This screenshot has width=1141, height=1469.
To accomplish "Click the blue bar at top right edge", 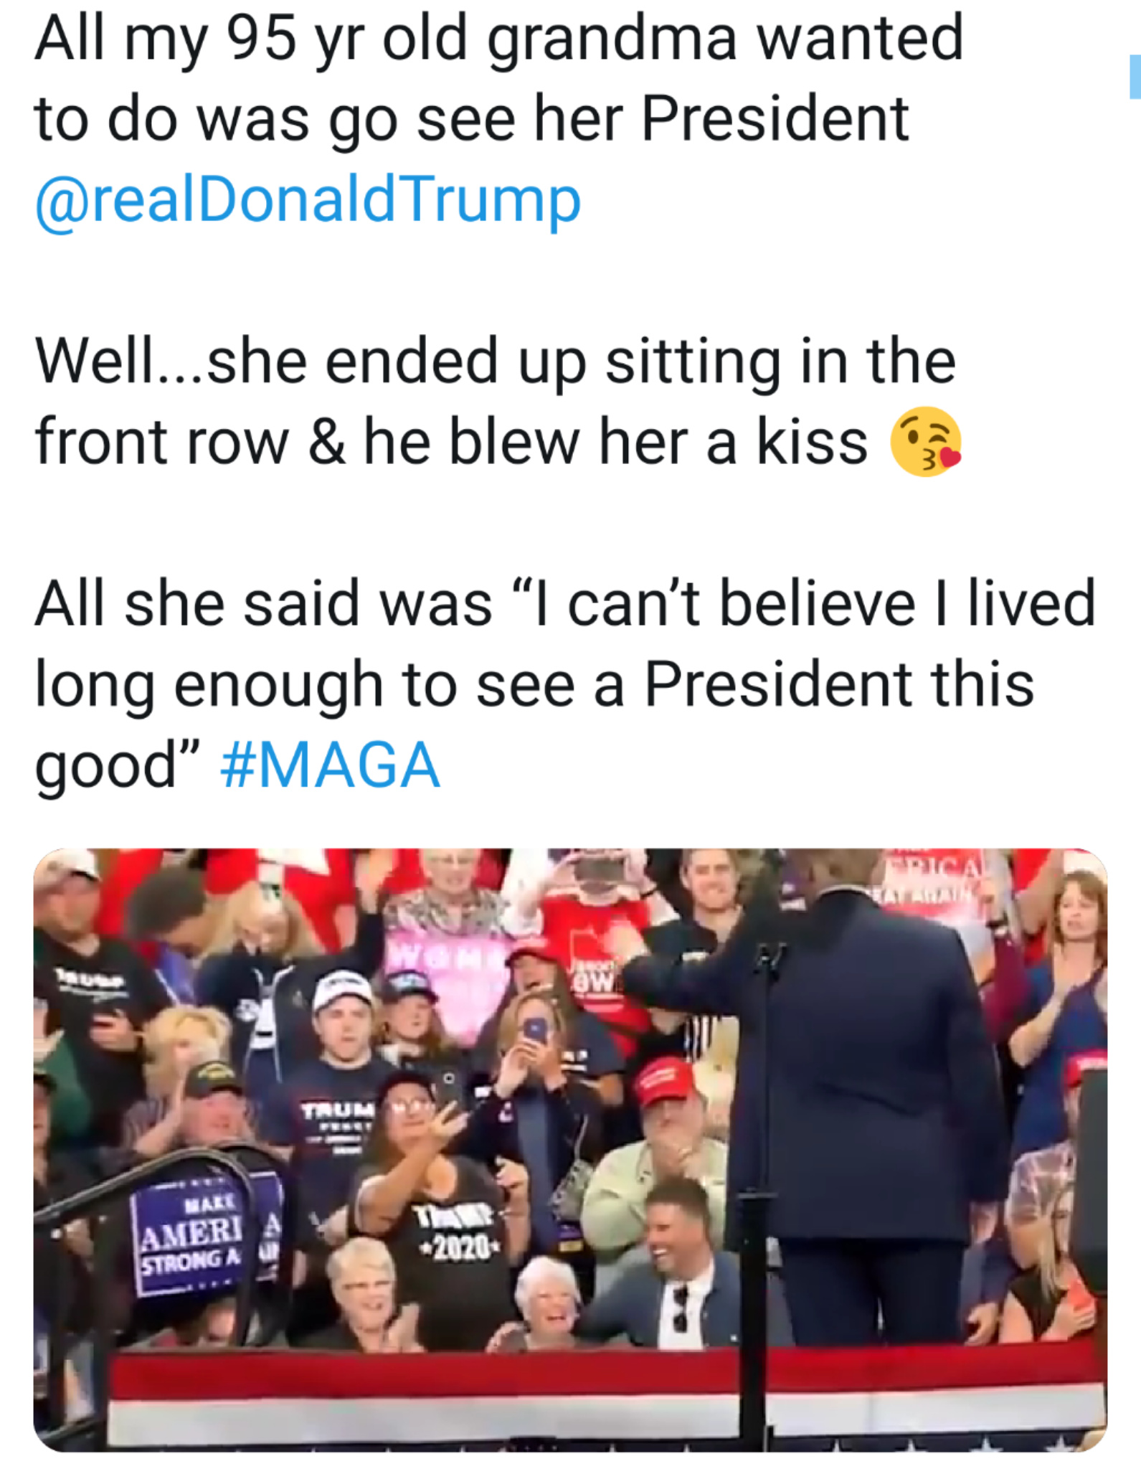I will tap(1135, 77).
